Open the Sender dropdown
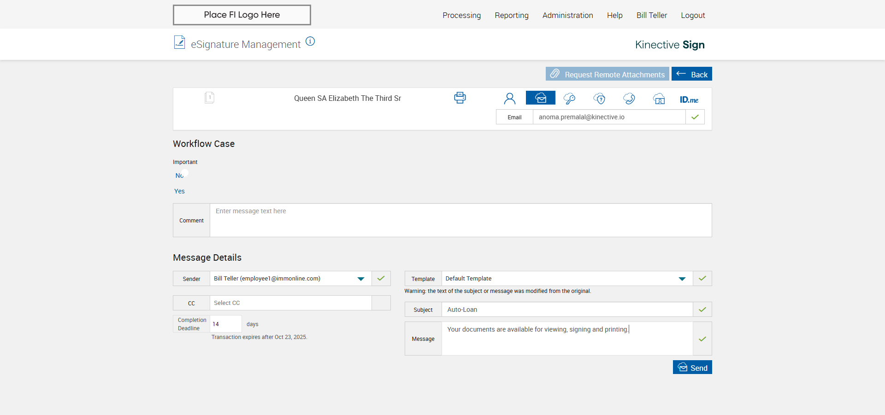This screenshot has height=415, width=885. pyautogui.click(x=360, y=279)
